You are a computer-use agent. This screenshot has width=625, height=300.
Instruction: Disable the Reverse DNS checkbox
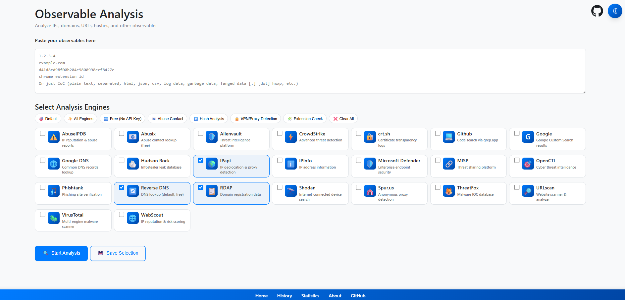(x=122, y=187)
